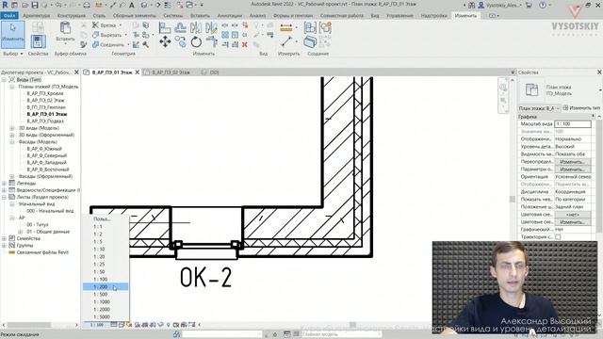The width and height of the screenshot is (603, 339).
Task: Select the Trim/Extend to Corner tool
Action: 211,41
